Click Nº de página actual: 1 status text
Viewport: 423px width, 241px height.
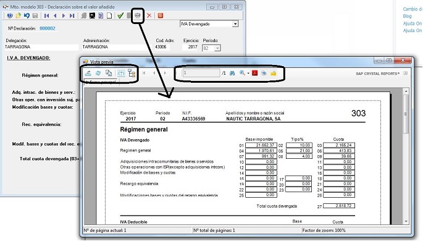click(105, 230)
